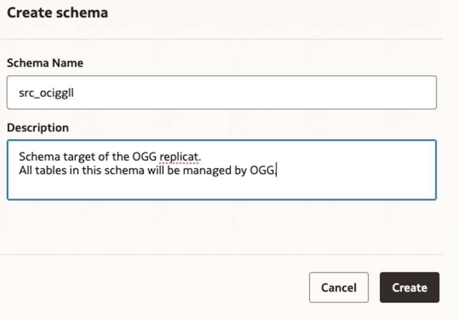Click the 'Create schema' dialog title
458x320 pixels.
(x=57, y=13)
